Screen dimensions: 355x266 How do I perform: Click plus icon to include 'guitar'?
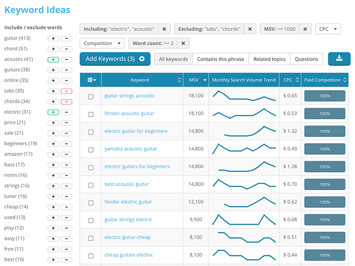tap(53, 38)
